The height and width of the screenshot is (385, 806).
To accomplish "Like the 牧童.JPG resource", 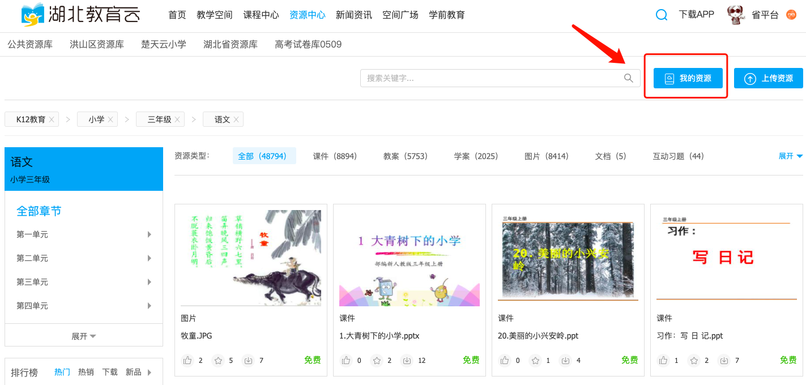I will (188, 360).
